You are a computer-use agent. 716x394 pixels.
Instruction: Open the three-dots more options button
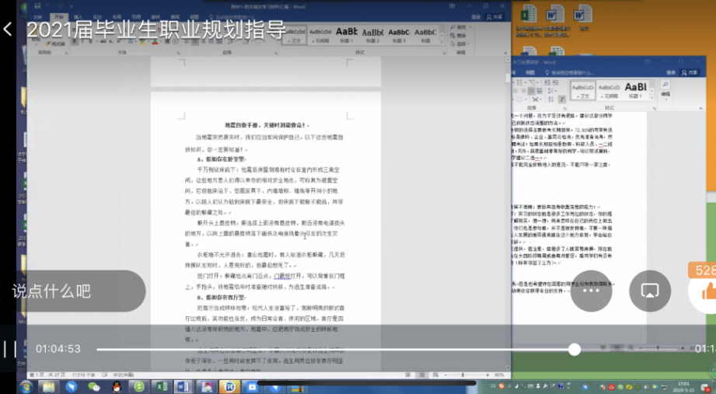pos(591,291)
